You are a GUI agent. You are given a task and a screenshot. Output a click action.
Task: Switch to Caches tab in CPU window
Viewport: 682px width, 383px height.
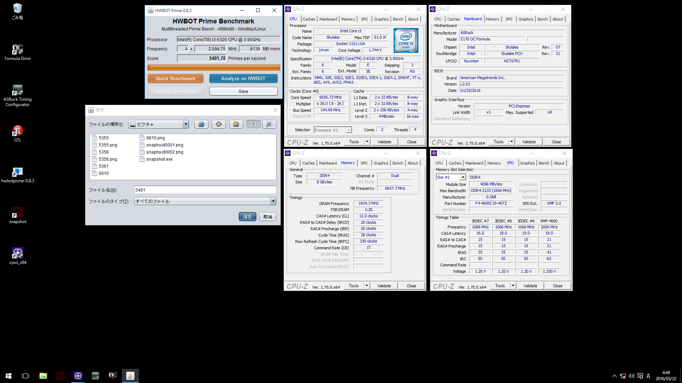pyautogui.click(x=309, y=19)
